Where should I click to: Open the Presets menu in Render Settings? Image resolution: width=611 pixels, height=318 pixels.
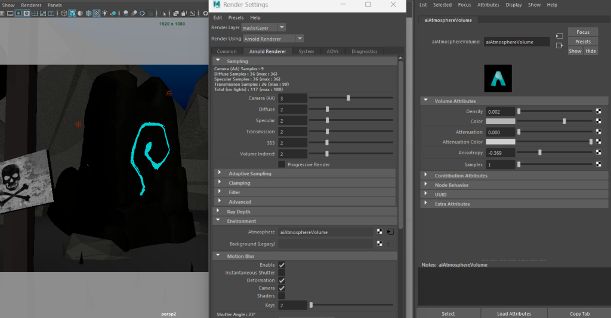[236, 17]
